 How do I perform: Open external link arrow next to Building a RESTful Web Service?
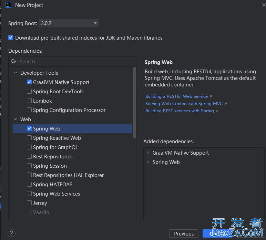[211, 96]
